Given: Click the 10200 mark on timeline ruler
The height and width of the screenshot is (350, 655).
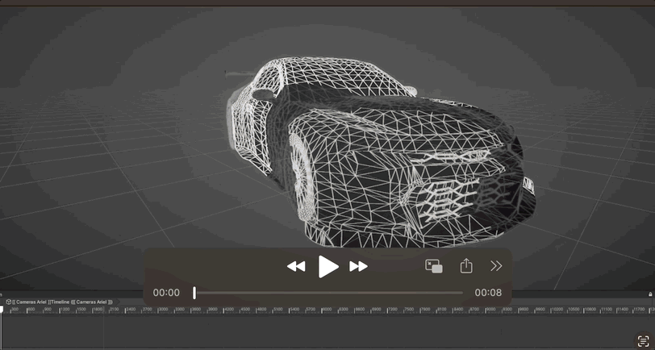Looking at the screenshot, I should tap(557, 310).
